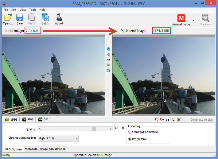
Task: Click status text 'Optimized: 24 bit JPEG image'
Action: pos(92,155)
